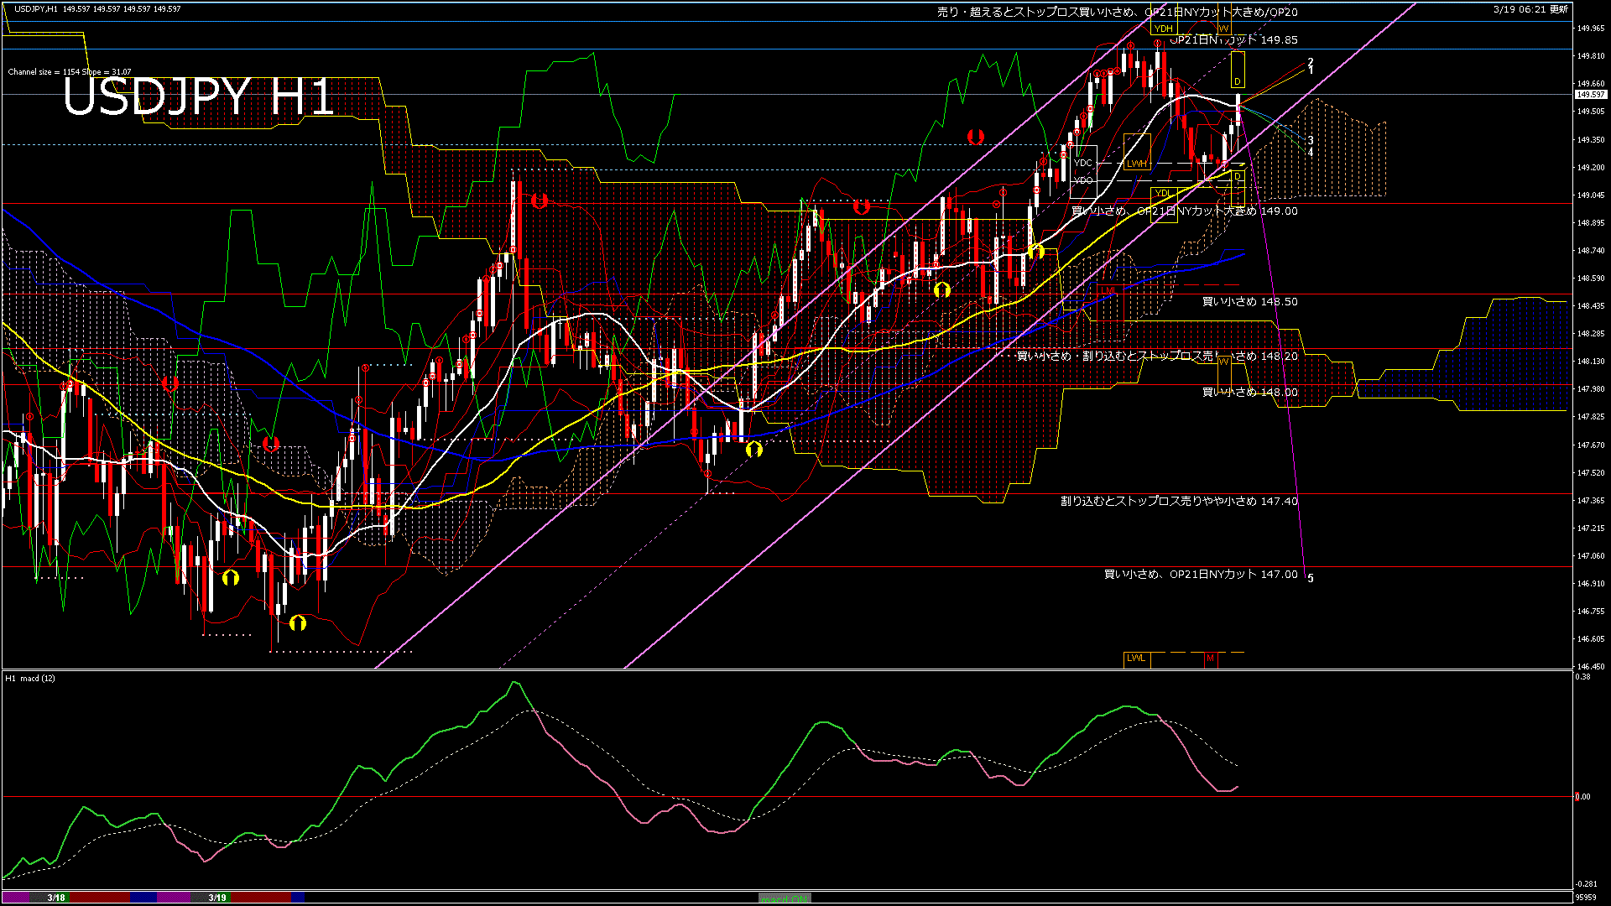1611x906 pixels.
Task: Select the 'Channel size = 1154 Slope = 31.07' label
Action: pos(70,72)
